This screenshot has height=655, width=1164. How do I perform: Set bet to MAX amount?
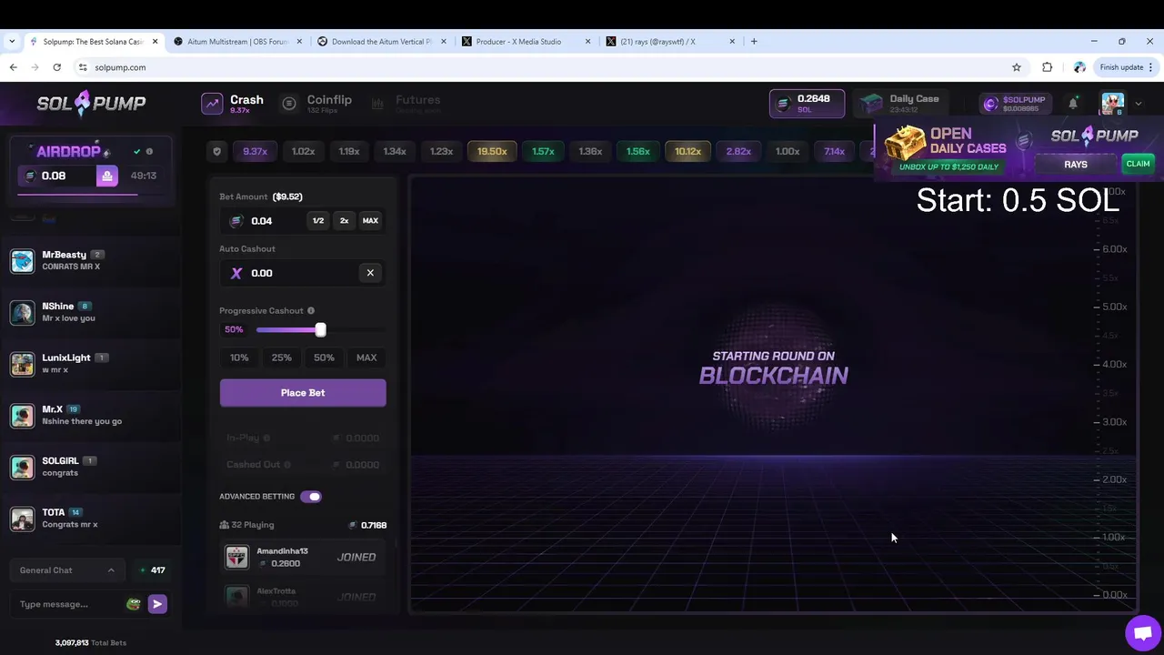pyautogui.click(x=370, y=220)
